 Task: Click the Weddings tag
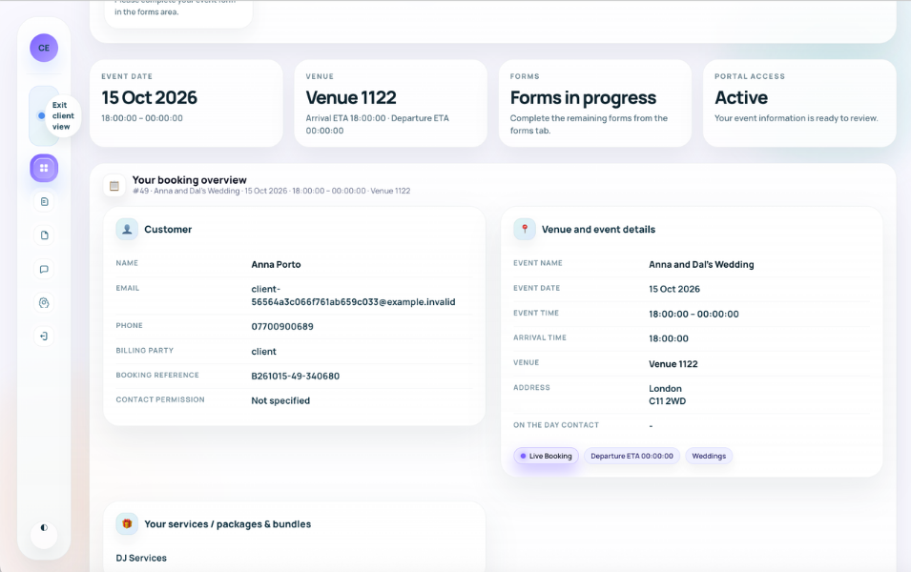coord(709,456)
